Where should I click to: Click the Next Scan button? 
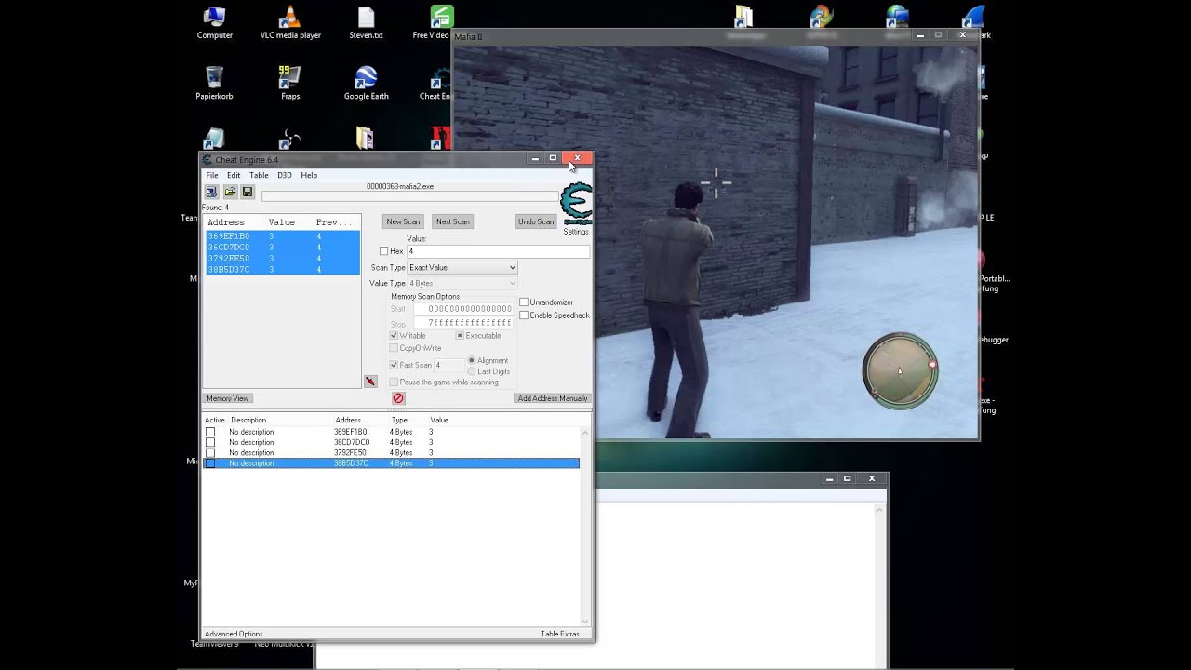tap(453, 221)
